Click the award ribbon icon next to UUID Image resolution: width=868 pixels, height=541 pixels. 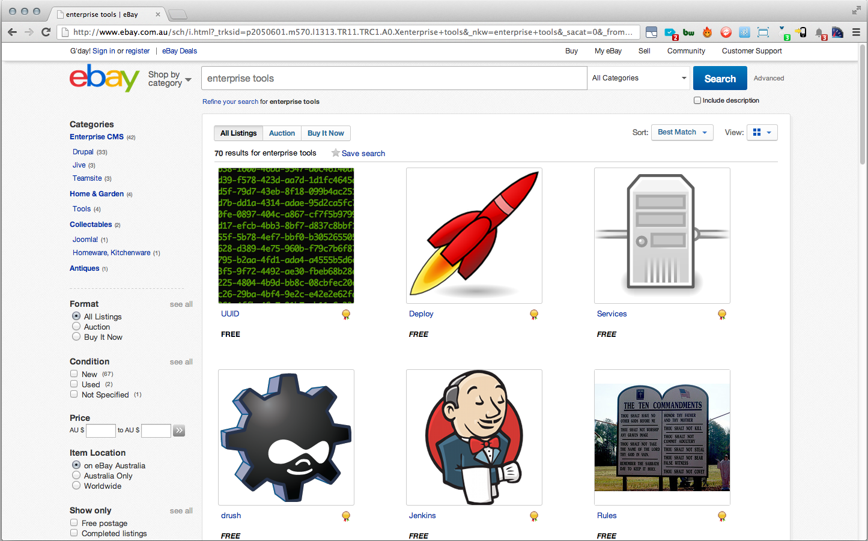(x=346, y=314)
